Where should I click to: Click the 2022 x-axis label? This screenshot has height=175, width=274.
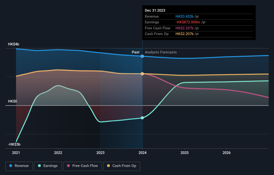pos(58,153)
